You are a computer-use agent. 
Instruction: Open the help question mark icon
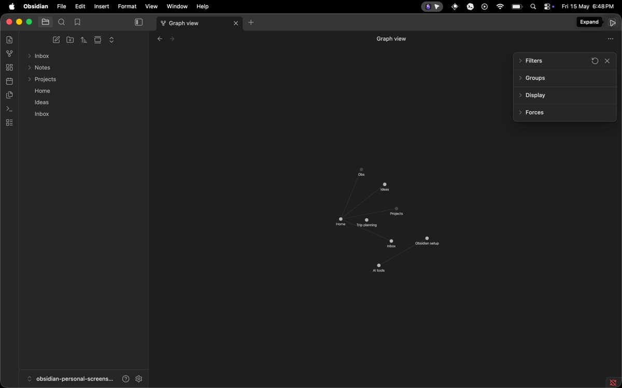(125, 379)
